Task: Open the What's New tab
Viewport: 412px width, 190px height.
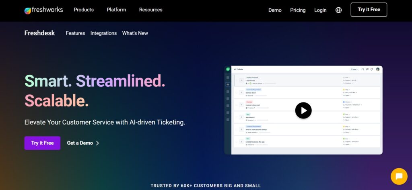Action: (135, 33)
